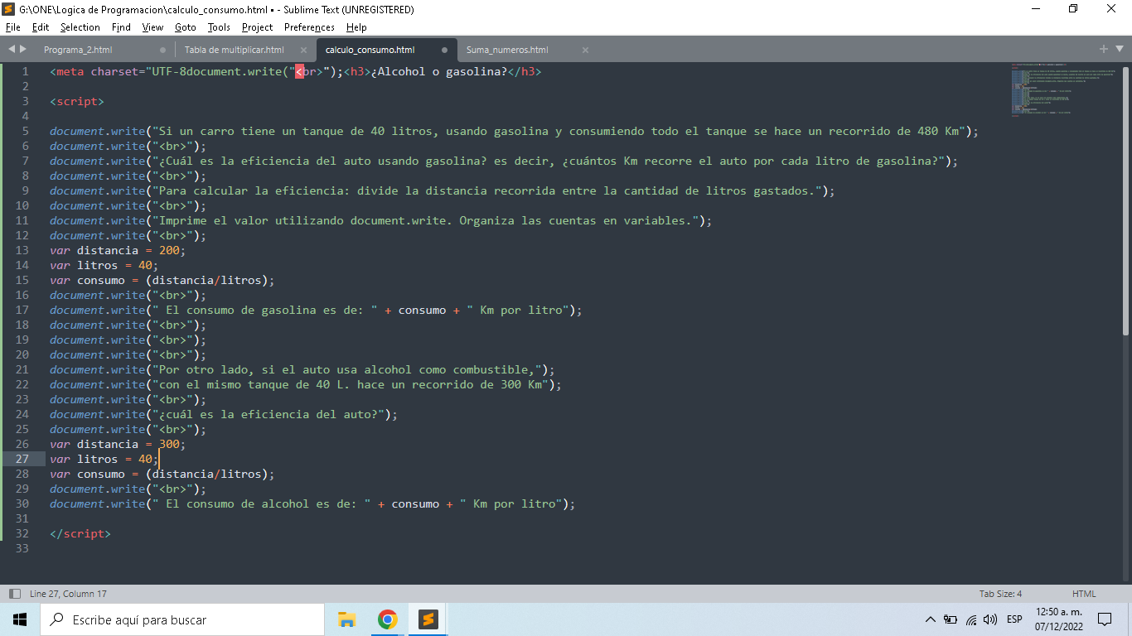Show hidden system tray icons
The image size is (1132, 636).
(930, 619)
